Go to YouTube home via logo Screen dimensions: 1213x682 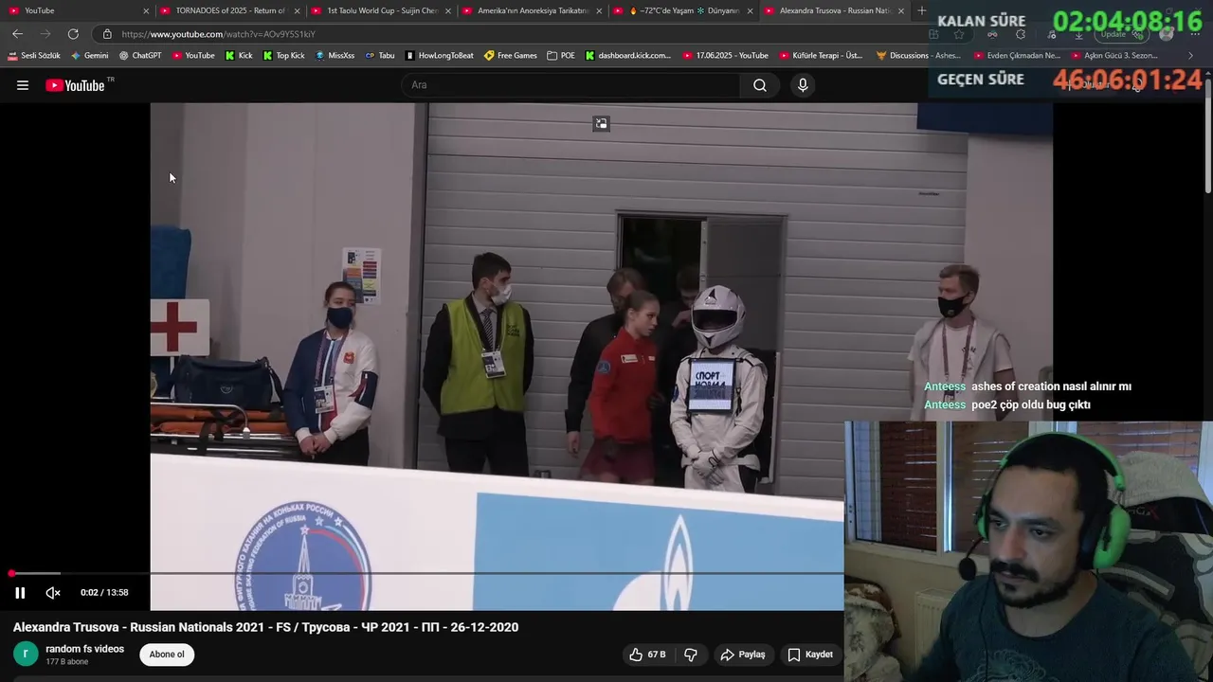coord(75,85)
